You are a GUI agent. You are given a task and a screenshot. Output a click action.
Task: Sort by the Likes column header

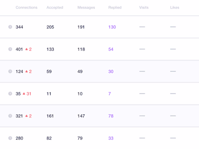tap(175, 8)
